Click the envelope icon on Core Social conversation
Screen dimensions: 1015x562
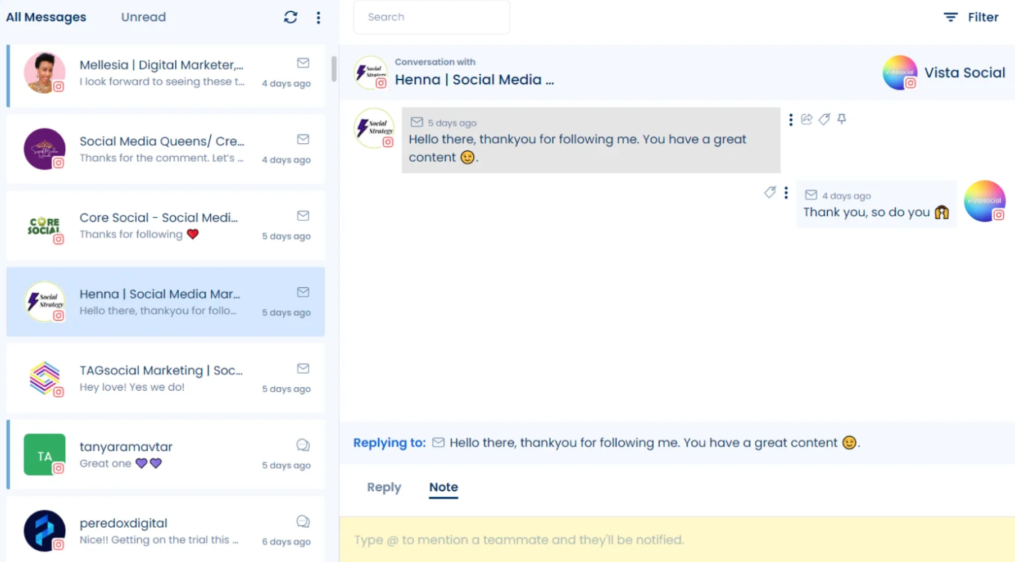click(x=303, y=216)
